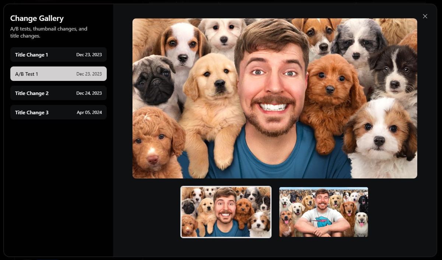Select the Title Change 1 entry
Screen dimensions: 442x260
[58, 54]
